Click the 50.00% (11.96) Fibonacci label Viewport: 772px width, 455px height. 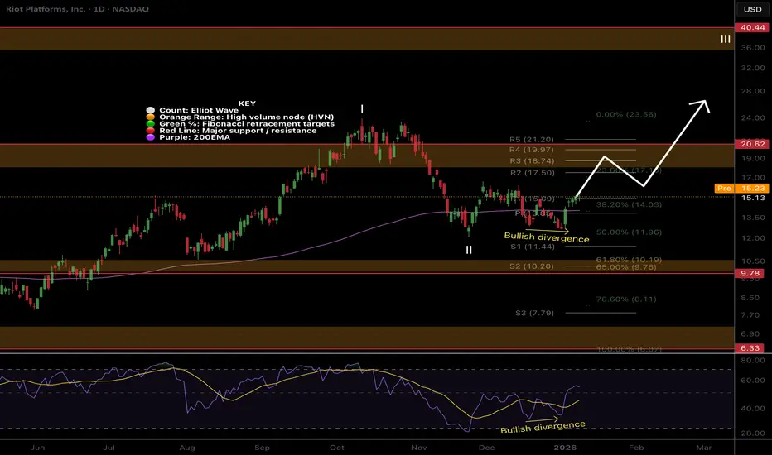point(629,232)
